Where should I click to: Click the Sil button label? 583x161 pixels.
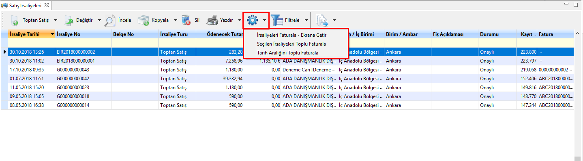tap(197, 20)
